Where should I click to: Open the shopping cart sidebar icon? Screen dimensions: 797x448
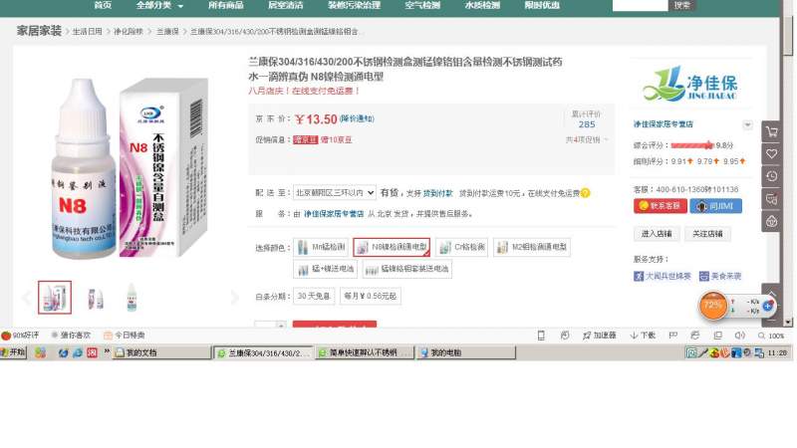click(x=771, y=132)
